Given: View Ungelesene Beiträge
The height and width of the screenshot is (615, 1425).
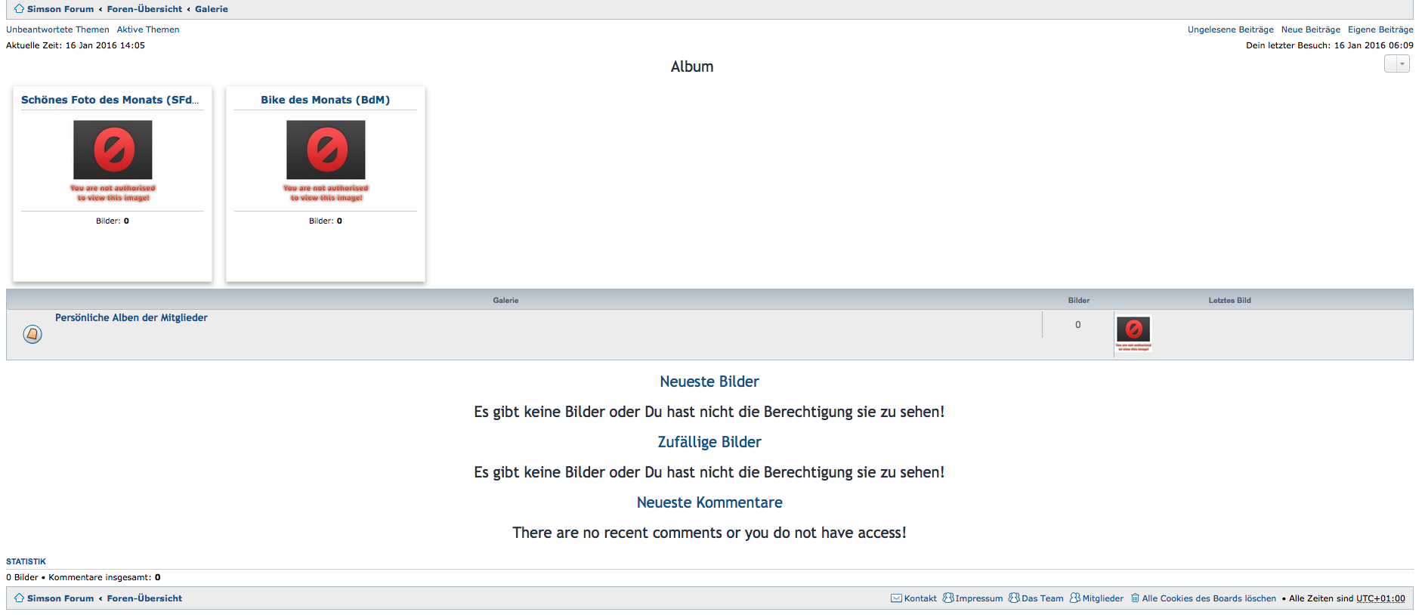Looking at the screenshot, I should coord(1230,29).
